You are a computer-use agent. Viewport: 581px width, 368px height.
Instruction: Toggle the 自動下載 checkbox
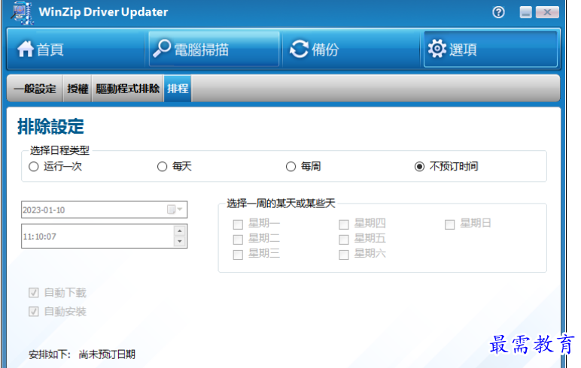34,293
